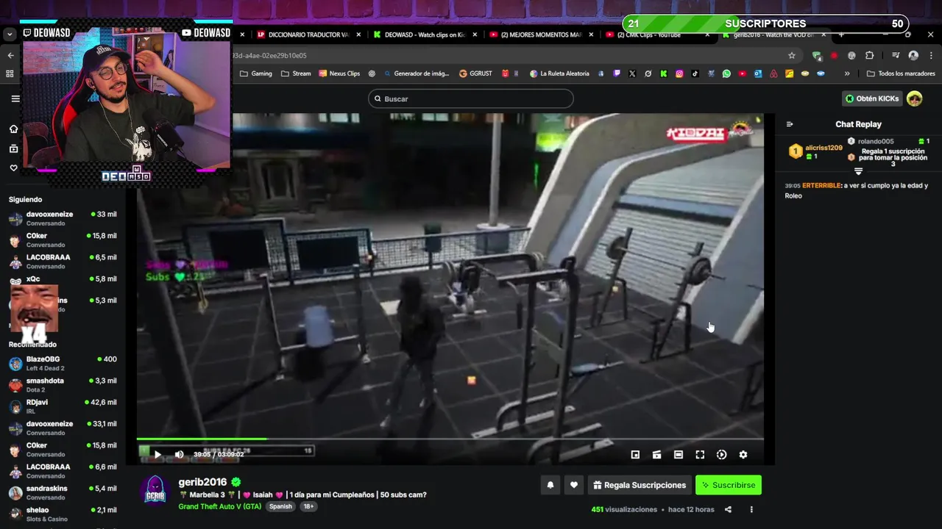Viewport: 942px width, 529px height.
Task: Click Obtén KICKs button
Action: click(872, 98)
